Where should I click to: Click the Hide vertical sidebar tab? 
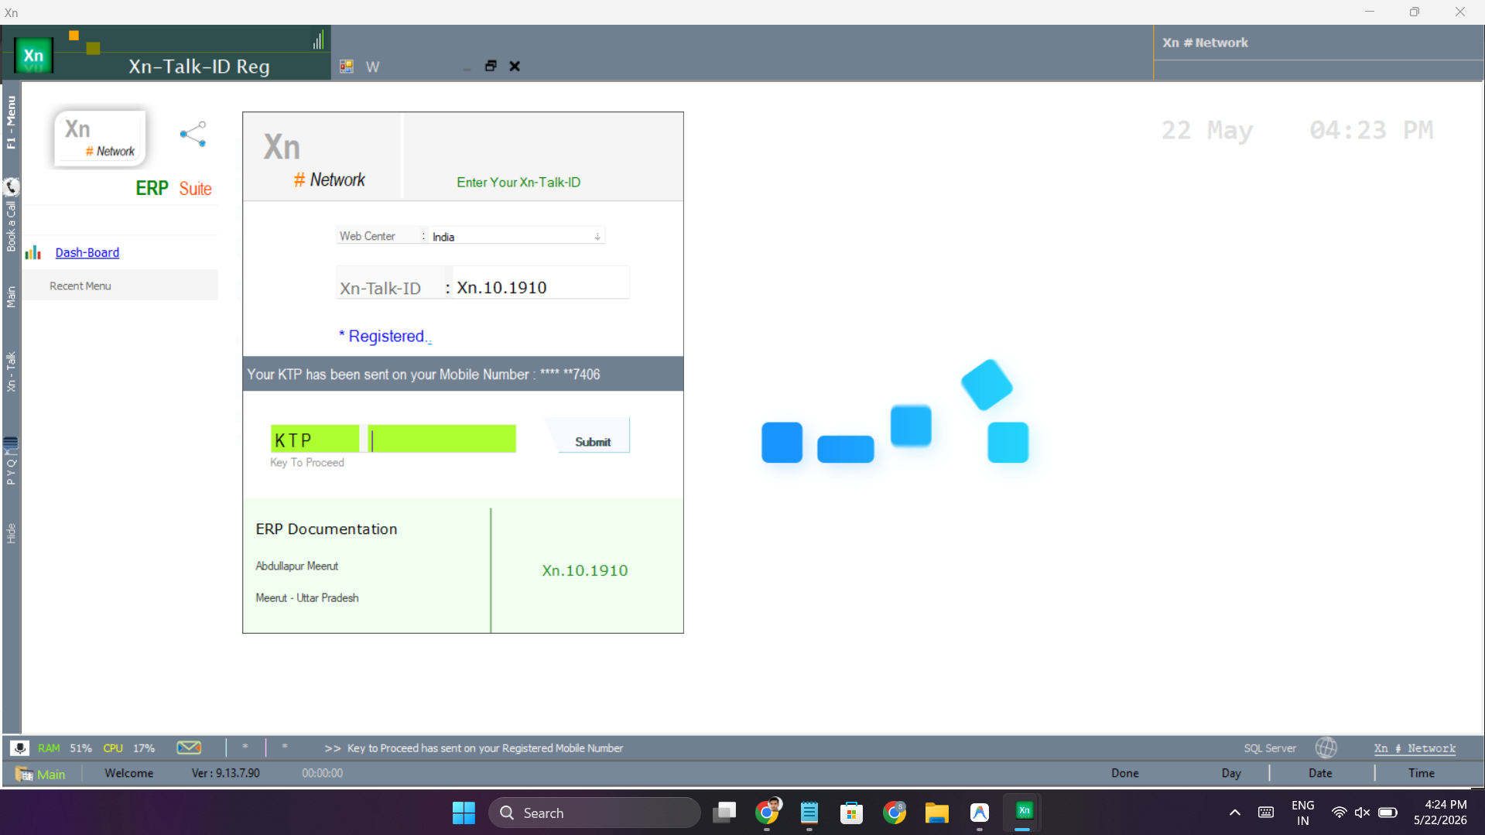(11, 533)
